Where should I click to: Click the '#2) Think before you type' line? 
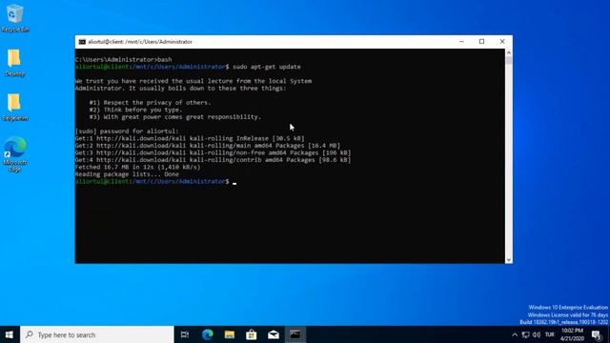pyautogui.click(x=135, y=110)
